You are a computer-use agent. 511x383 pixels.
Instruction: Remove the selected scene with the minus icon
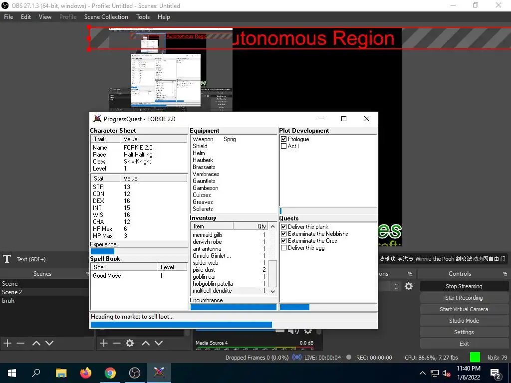(20, 343)
